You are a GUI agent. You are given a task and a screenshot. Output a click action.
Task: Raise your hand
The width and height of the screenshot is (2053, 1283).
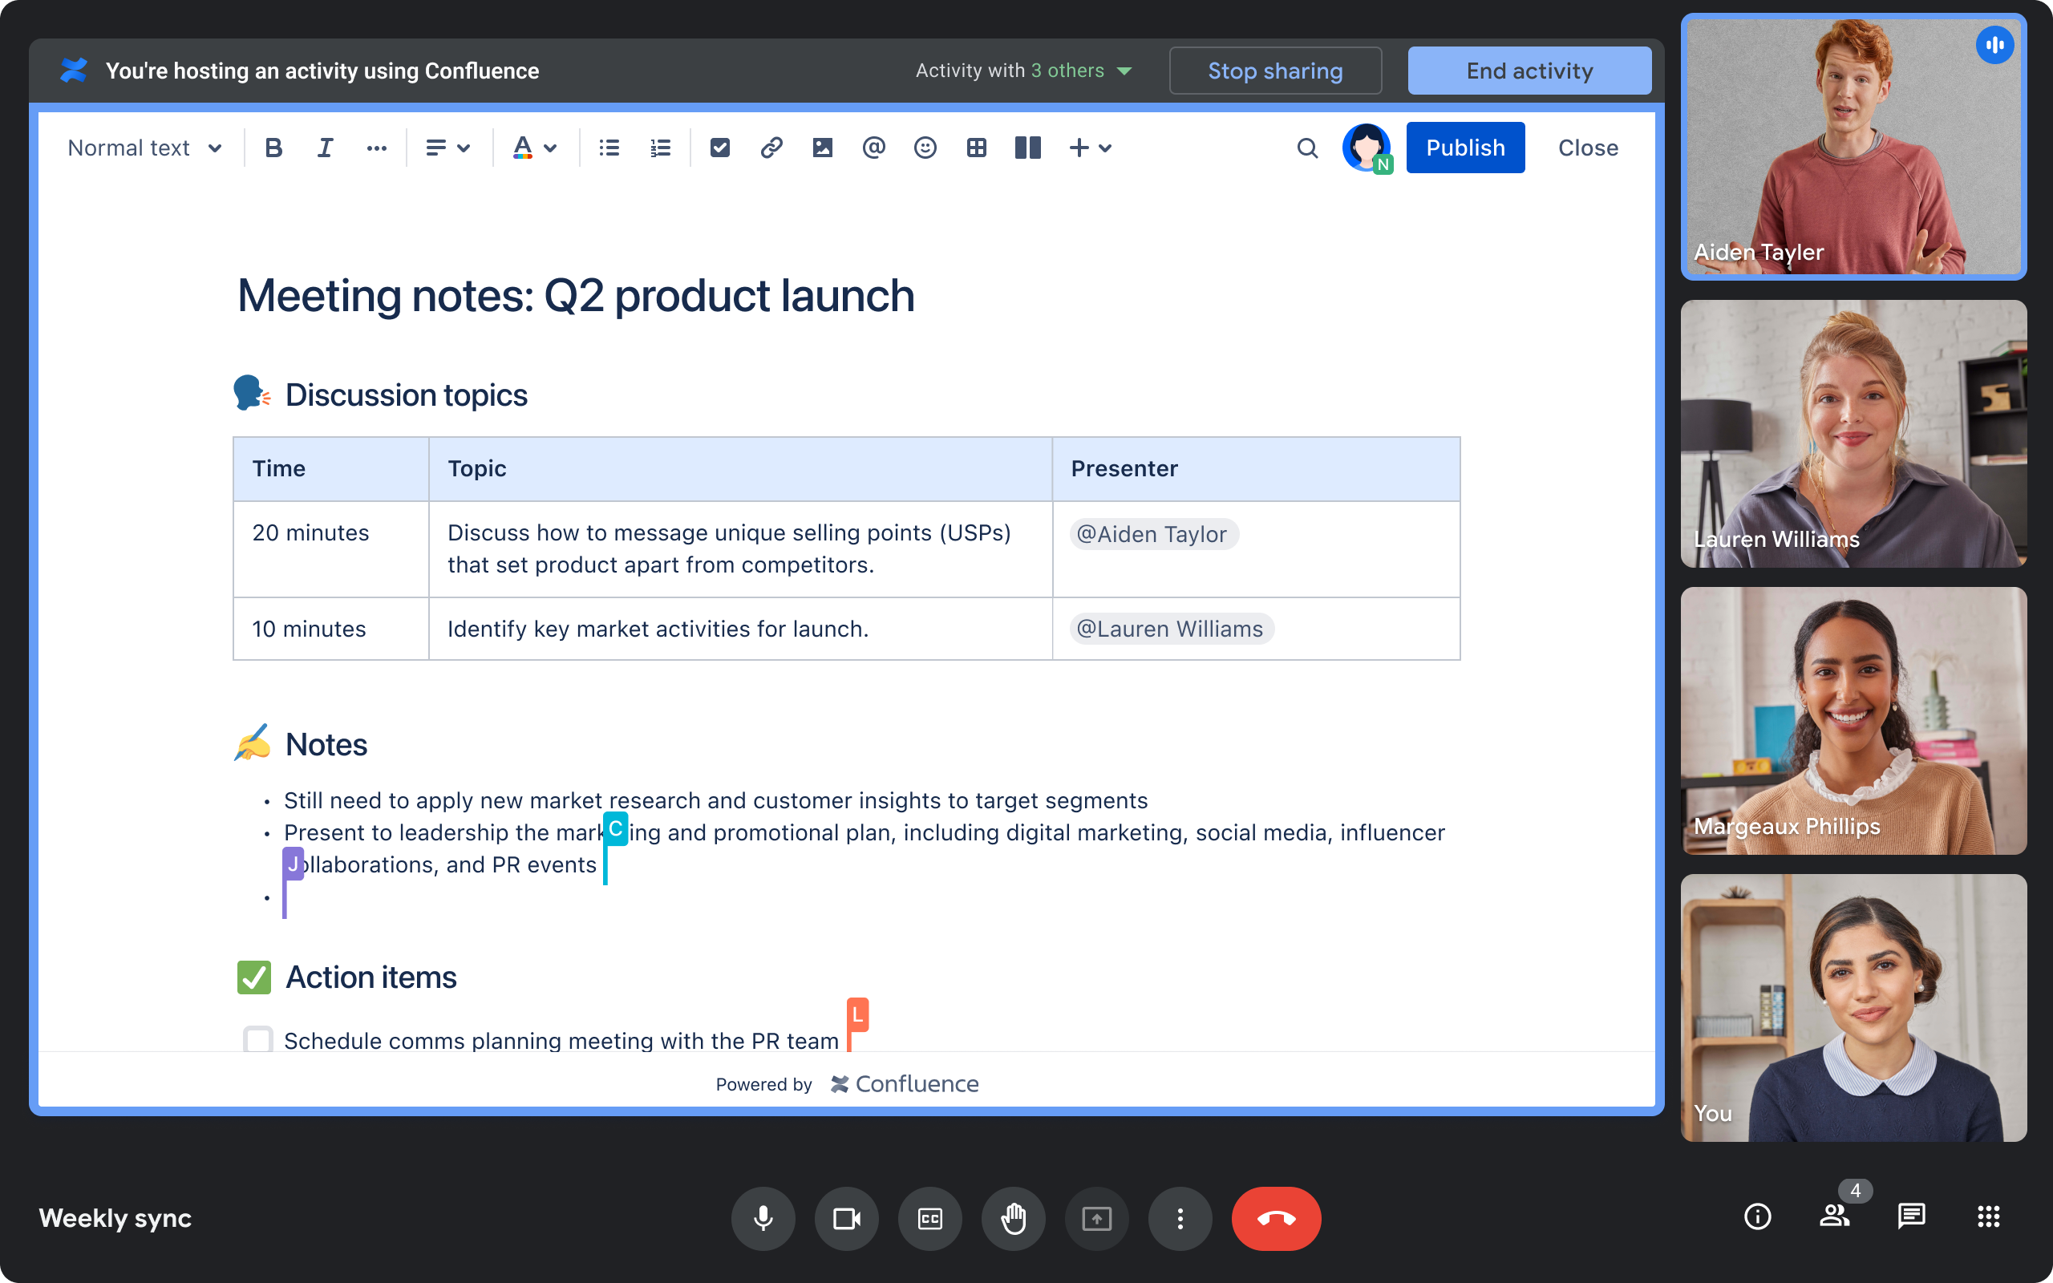pyautogui.click(x=1013, y=1219)
